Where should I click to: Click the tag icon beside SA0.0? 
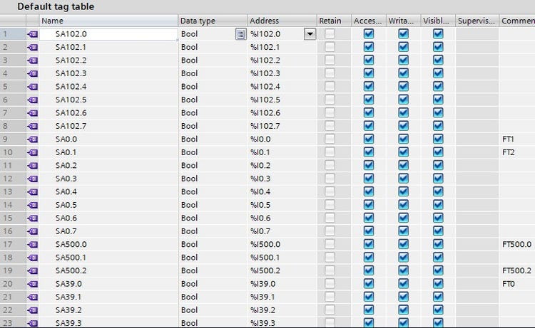(x=32, y=139)
